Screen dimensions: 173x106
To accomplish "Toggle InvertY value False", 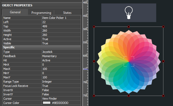I will coord(61,94).
